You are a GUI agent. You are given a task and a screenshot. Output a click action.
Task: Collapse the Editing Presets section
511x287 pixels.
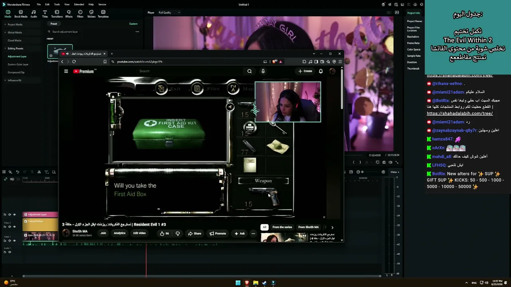(x=5, y=48)
